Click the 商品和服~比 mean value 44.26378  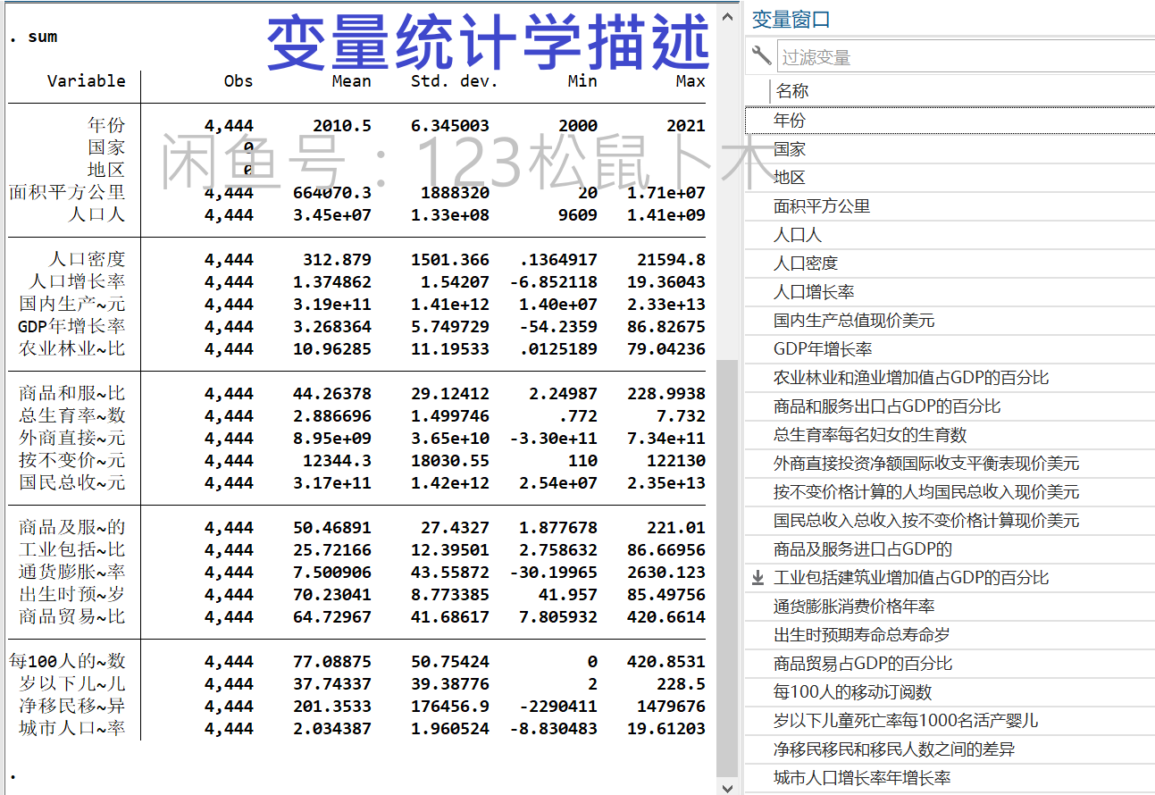(332, 394)
